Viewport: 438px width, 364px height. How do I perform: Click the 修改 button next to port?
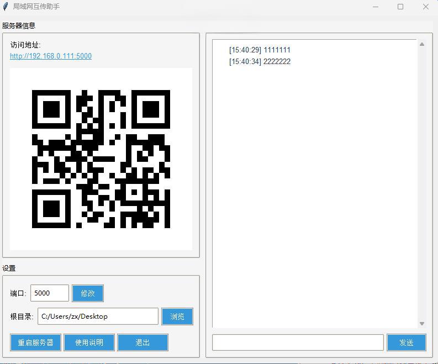pyautogui.click(x=88, y=293)
